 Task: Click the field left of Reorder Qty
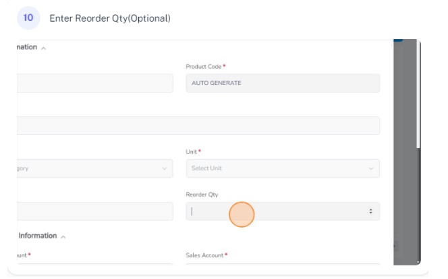[95, 211]
